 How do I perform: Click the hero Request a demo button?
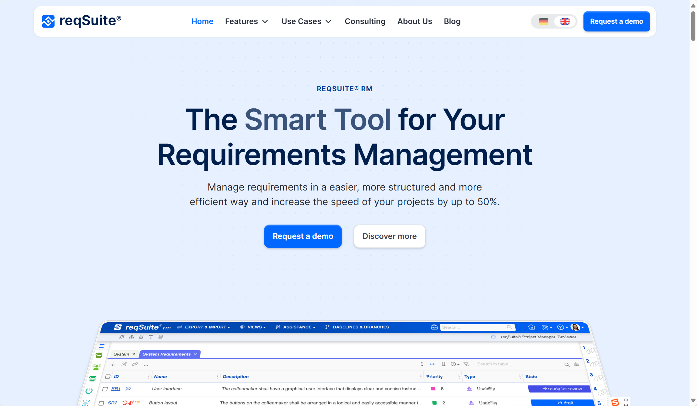(303, 236)
